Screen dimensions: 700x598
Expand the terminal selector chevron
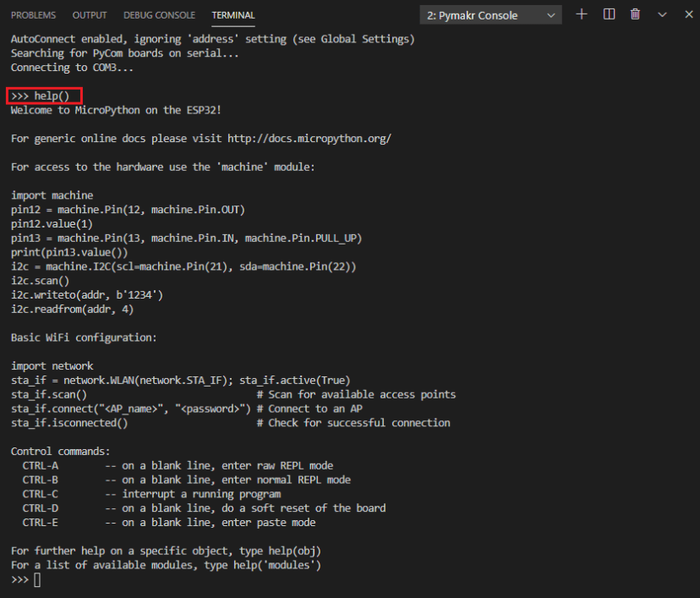pos(551,14)
